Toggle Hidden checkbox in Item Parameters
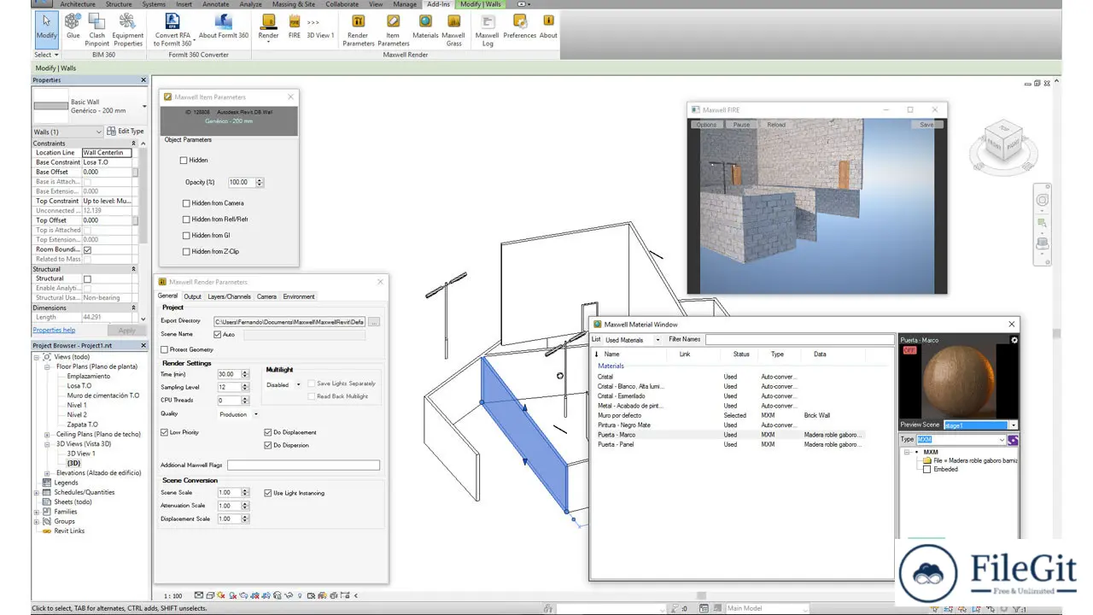This screenshot has width=1093, height=615. click(184, 160)
